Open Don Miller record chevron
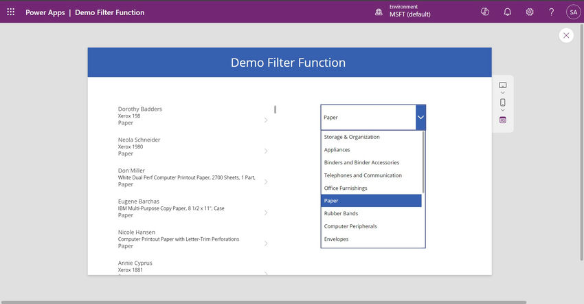 [x=266, y=182]
